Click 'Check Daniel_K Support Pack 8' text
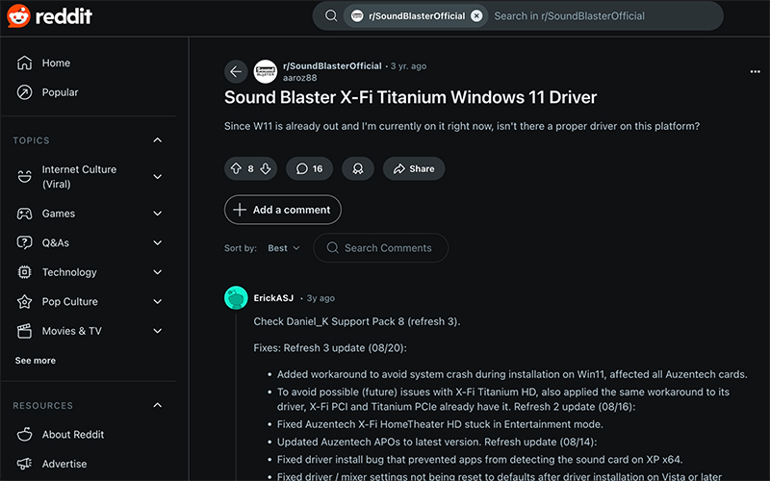This screenshot has height=481, width=770. [357, 321]
